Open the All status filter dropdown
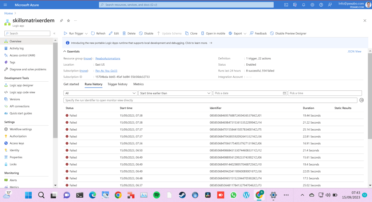This screenshot has height=202, width=372. coord(100,93)
